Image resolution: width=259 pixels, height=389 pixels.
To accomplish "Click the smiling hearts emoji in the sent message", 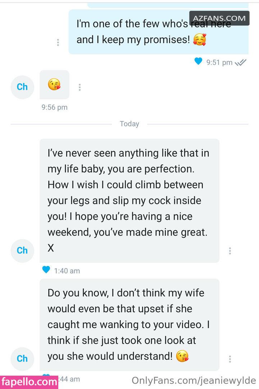I will [199, 40].
